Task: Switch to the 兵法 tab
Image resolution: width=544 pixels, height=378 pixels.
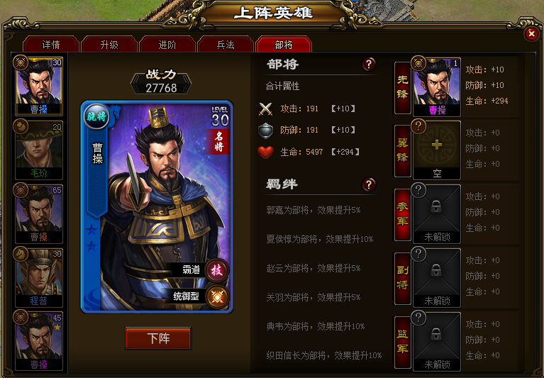Action: (226, 45)
